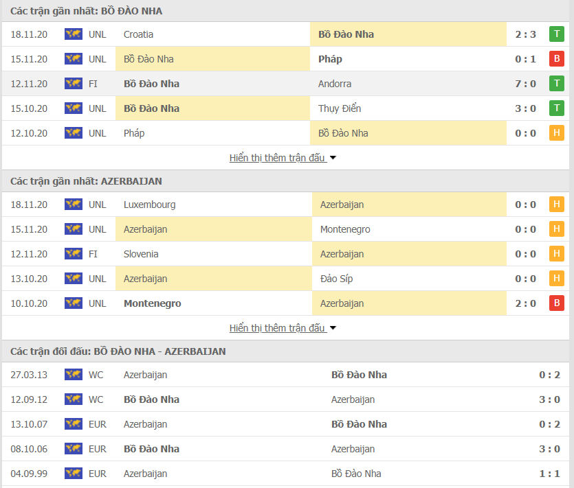Click the flag icon in the Luxembourg vs Azerbaijan row
This screenshot has height=488, width=574.
click(73, 205)
